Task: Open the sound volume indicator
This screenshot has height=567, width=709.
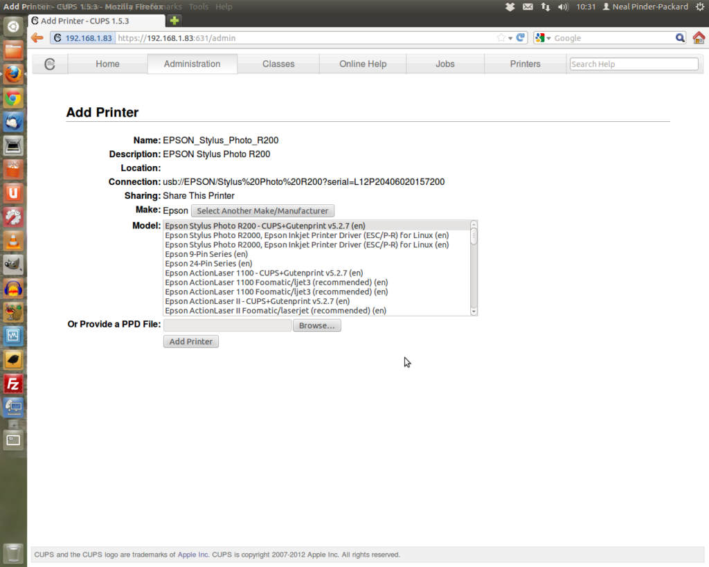Action: [x=563, y=7]
